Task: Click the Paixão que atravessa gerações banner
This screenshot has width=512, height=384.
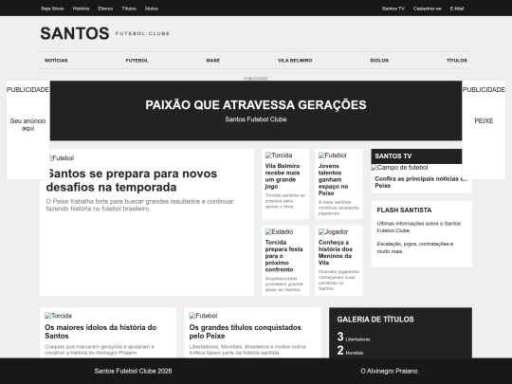Action: (256, 111)
